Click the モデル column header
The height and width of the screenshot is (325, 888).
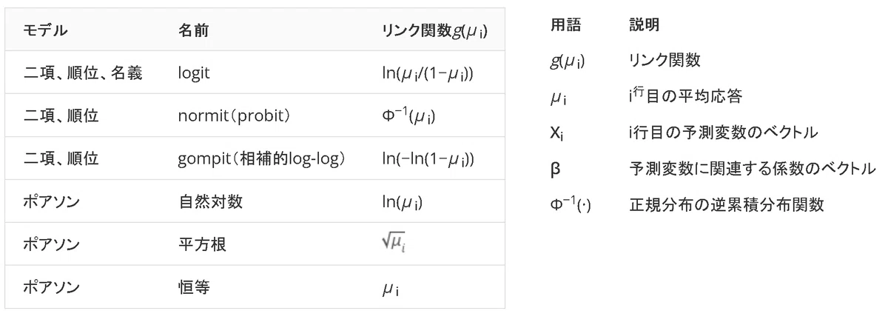[x=46, y=30]
